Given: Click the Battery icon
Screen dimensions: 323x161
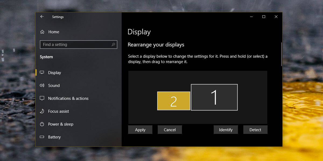Looking at the screenshot, I should coord(42,137).
